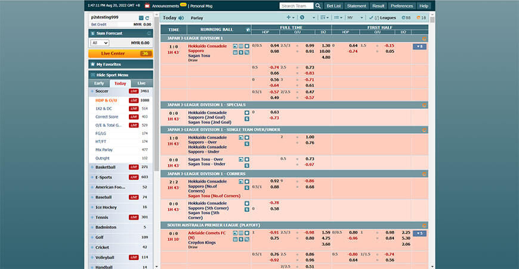Select odds 0.94 for Hokkaido full-time handicap
This screenshot has width=519, height=269.
(x=274, y=46)
